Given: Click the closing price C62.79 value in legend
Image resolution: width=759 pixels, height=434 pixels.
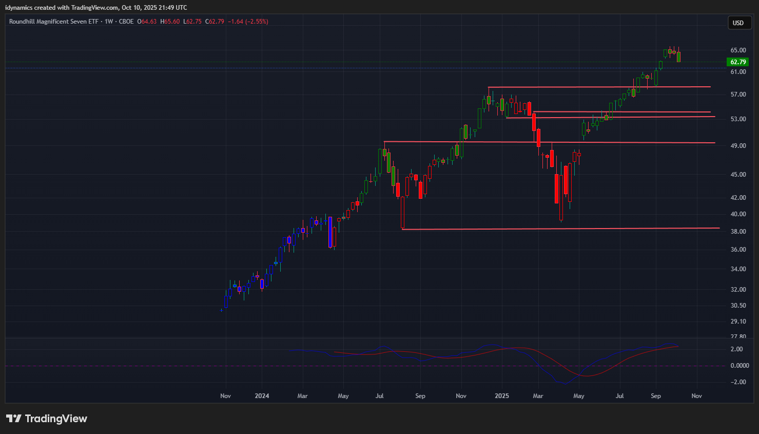Looking at the screenshot, I should [215, 22].
